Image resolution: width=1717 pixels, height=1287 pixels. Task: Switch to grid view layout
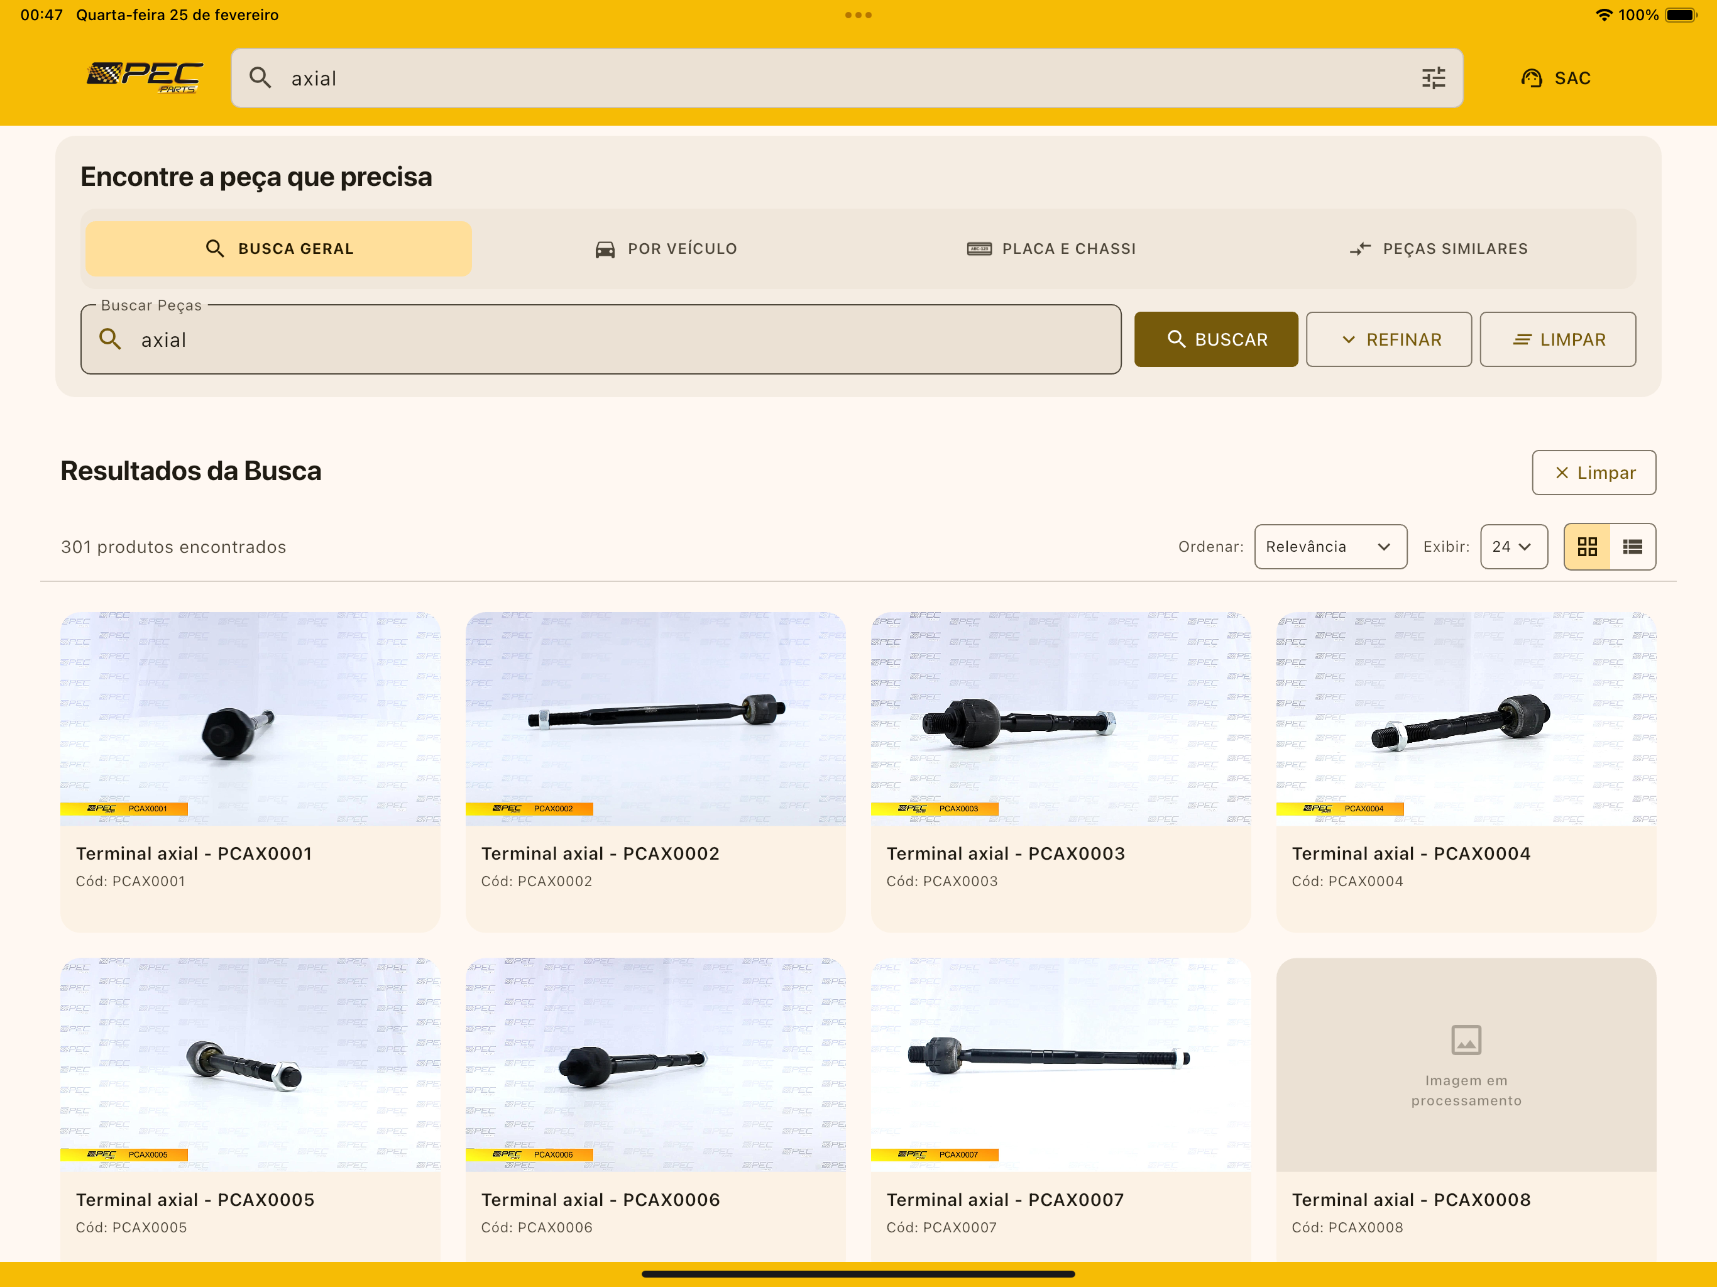coord(1588,547)
